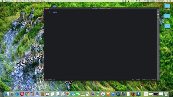Open the Navigate menu
The height and width of the screenshot is (97, 173).
pos(31,1)
